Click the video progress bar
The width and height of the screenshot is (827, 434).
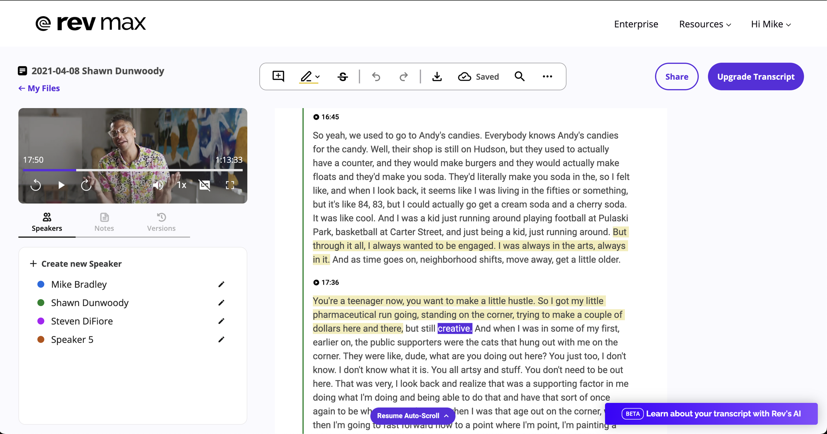coord(132,170)
